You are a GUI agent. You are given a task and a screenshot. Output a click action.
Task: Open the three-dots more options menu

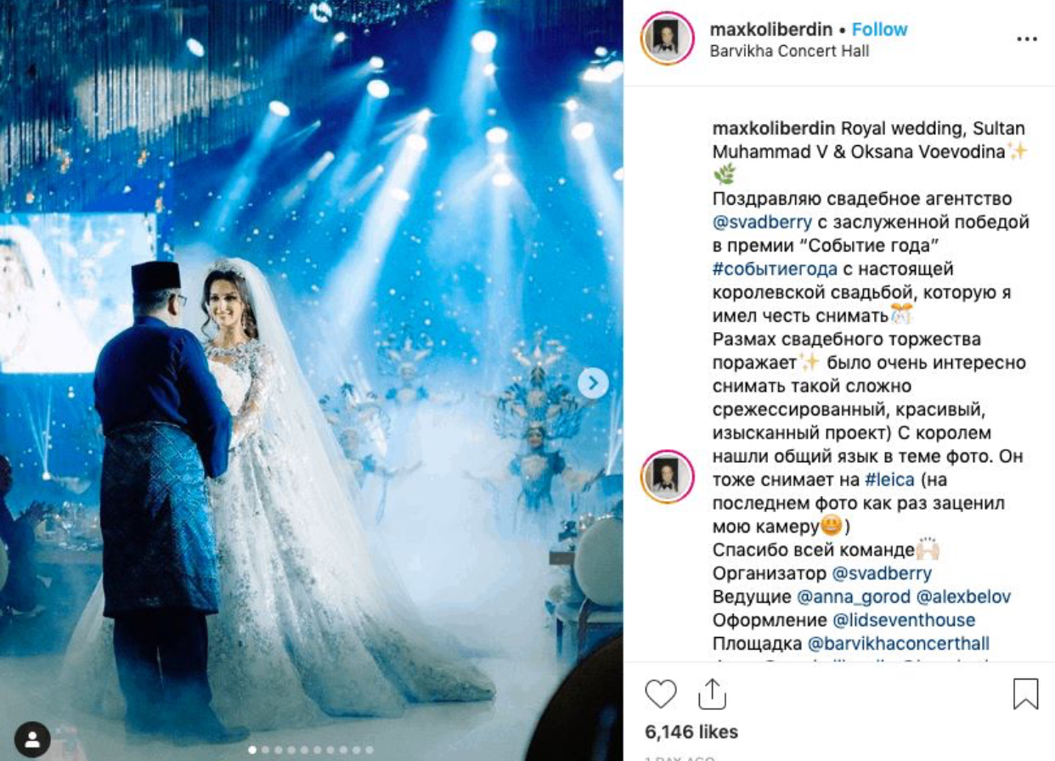[x=1027, y=39]
